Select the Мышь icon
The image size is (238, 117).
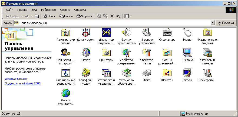[187, 32]
